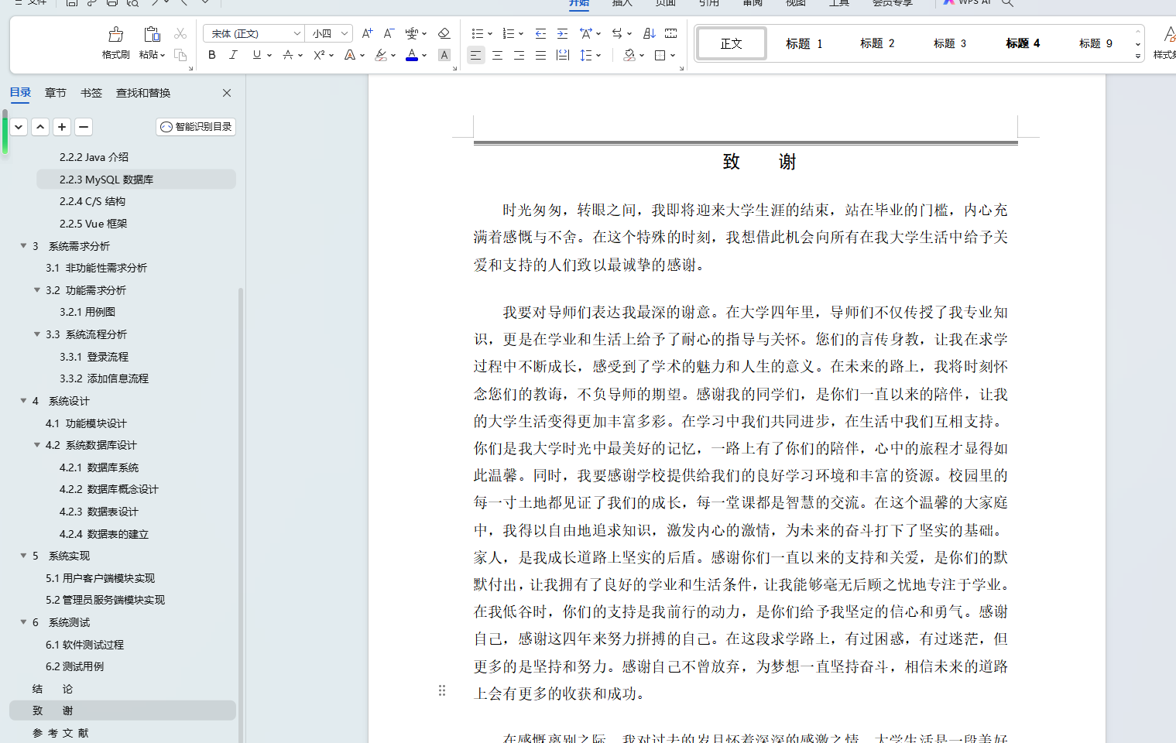The width and height of the screenshot is (1176, 743).
Task: Toggle italic formatting
Action: point(233,55)
